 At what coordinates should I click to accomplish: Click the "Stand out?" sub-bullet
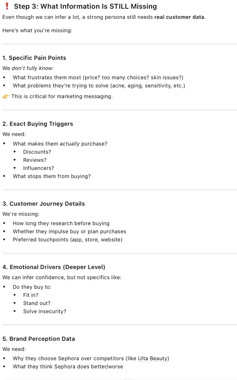pos(37,303)
